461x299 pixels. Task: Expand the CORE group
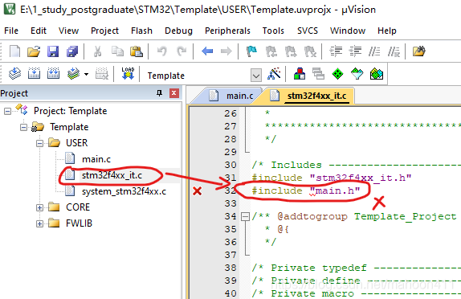39,207
